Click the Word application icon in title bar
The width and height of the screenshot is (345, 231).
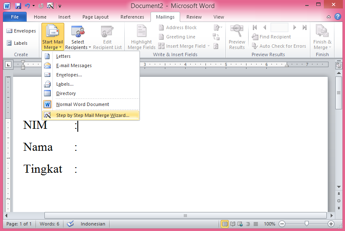pyautogui.click(x=7, y=6)
